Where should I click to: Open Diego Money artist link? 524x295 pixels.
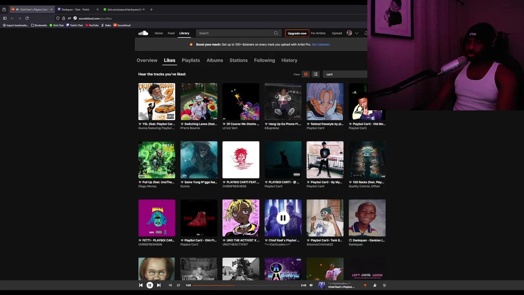click(147, 186)
